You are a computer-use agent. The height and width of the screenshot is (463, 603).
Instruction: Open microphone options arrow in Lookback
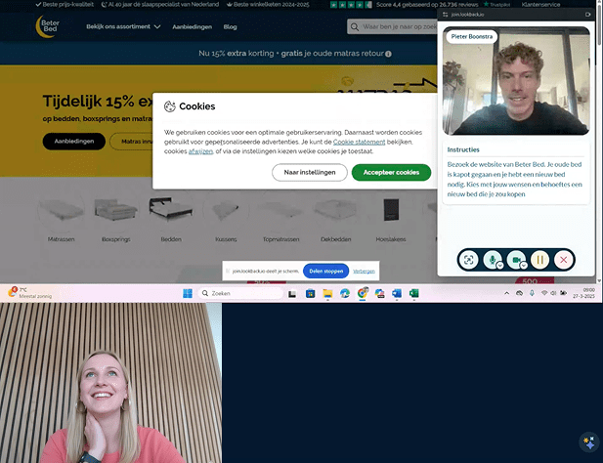(x=499, y=265)
